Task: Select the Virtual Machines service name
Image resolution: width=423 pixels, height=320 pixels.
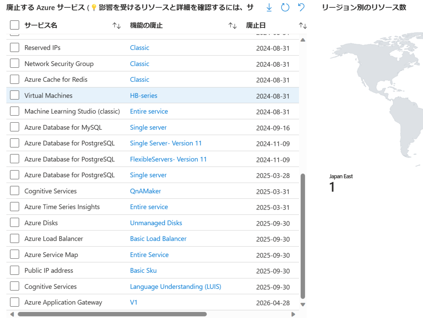Action: click(48, 96)
